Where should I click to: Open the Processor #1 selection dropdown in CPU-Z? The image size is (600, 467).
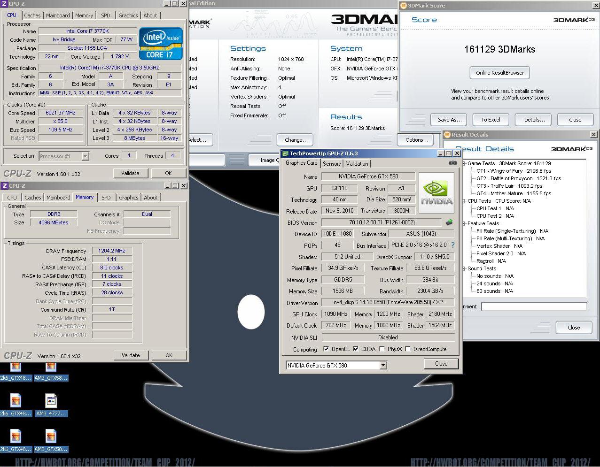85,156
